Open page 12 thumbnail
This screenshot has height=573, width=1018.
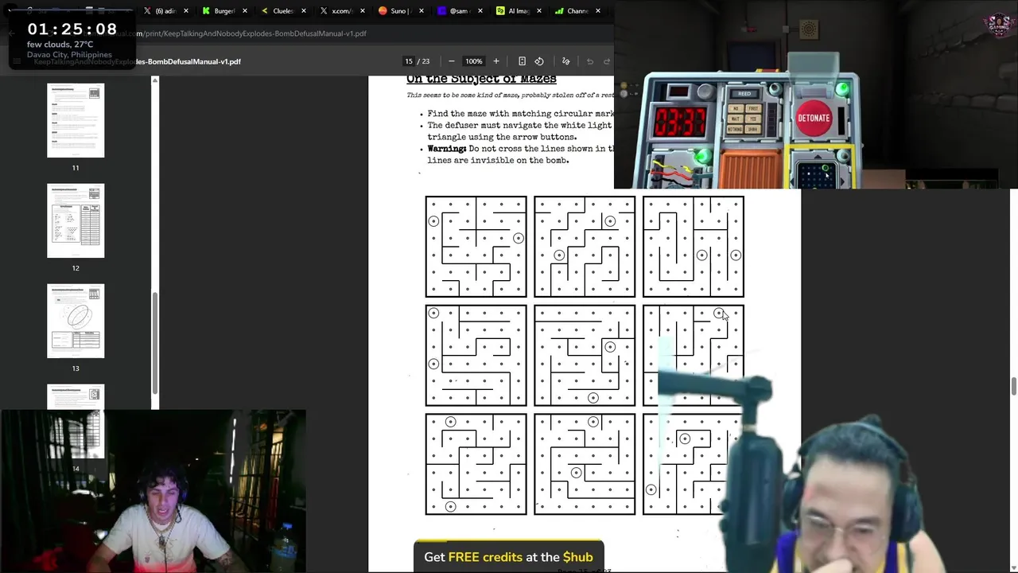click(x=76, y=220)
